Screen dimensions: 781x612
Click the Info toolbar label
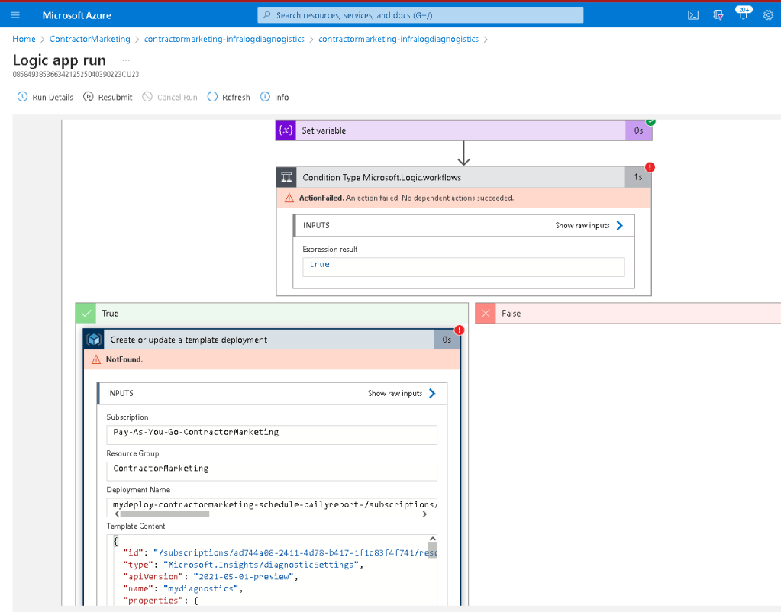282,97
